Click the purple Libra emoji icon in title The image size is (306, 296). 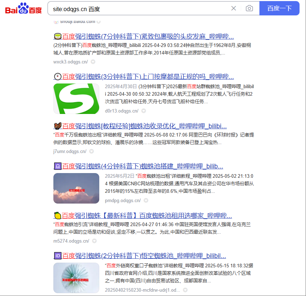58,166
